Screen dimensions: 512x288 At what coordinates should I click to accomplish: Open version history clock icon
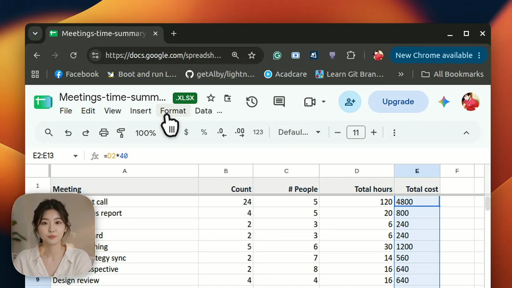252,102
